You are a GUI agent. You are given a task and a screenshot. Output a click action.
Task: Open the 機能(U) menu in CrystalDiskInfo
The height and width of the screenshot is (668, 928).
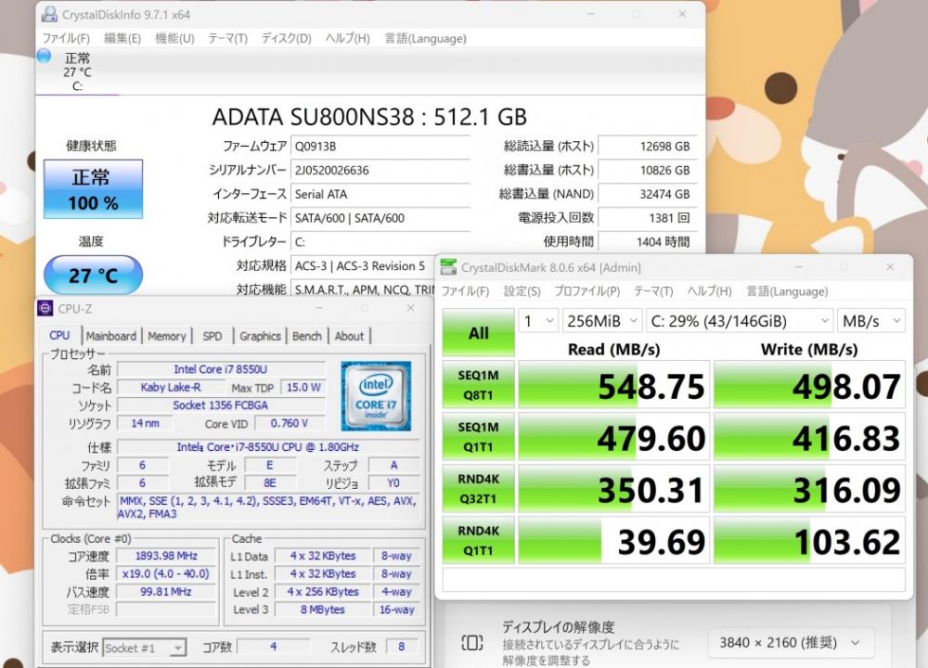[x=174, y=38]
